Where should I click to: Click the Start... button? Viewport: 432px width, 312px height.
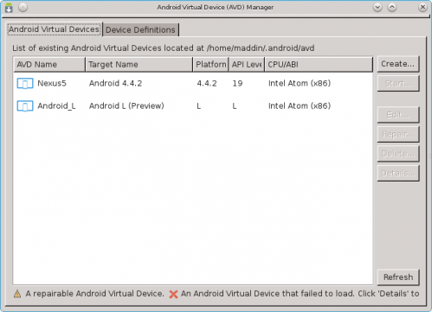click(x=398, y=84)
